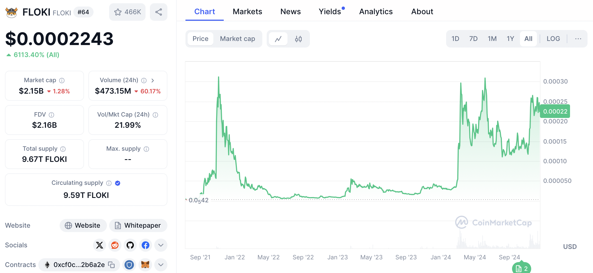593x273 pixels.
Task: Select the Market cap chart toggle
Action: point(237,39)
